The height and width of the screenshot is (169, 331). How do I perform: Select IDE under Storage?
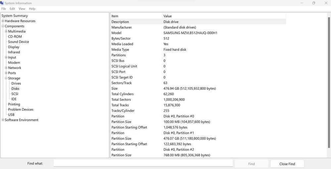point(14,99)
